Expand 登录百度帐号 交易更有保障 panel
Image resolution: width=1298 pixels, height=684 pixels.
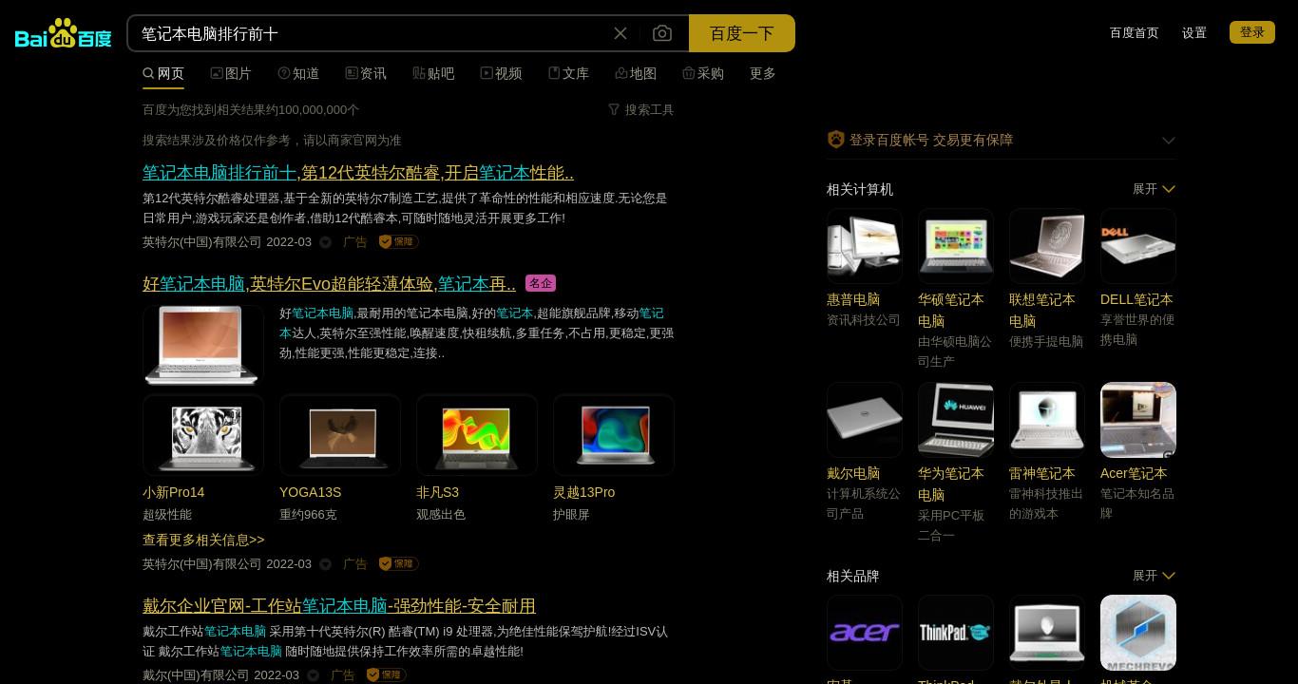pyautogui.click(x=1169, y=141)
